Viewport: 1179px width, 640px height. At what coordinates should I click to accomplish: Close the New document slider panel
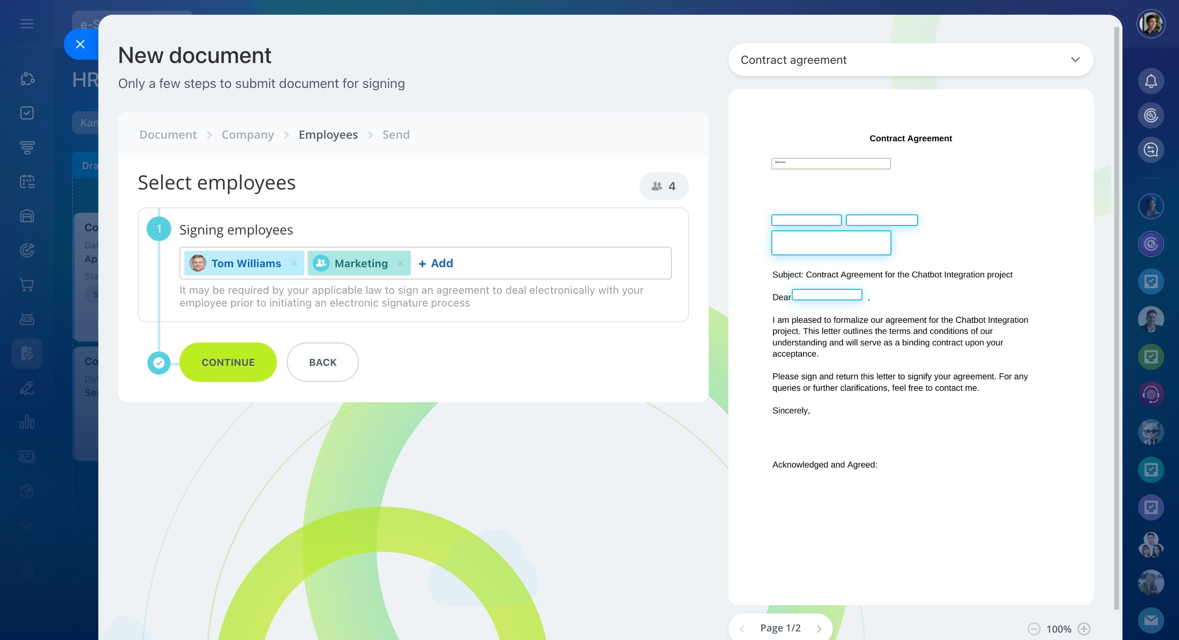80,44
